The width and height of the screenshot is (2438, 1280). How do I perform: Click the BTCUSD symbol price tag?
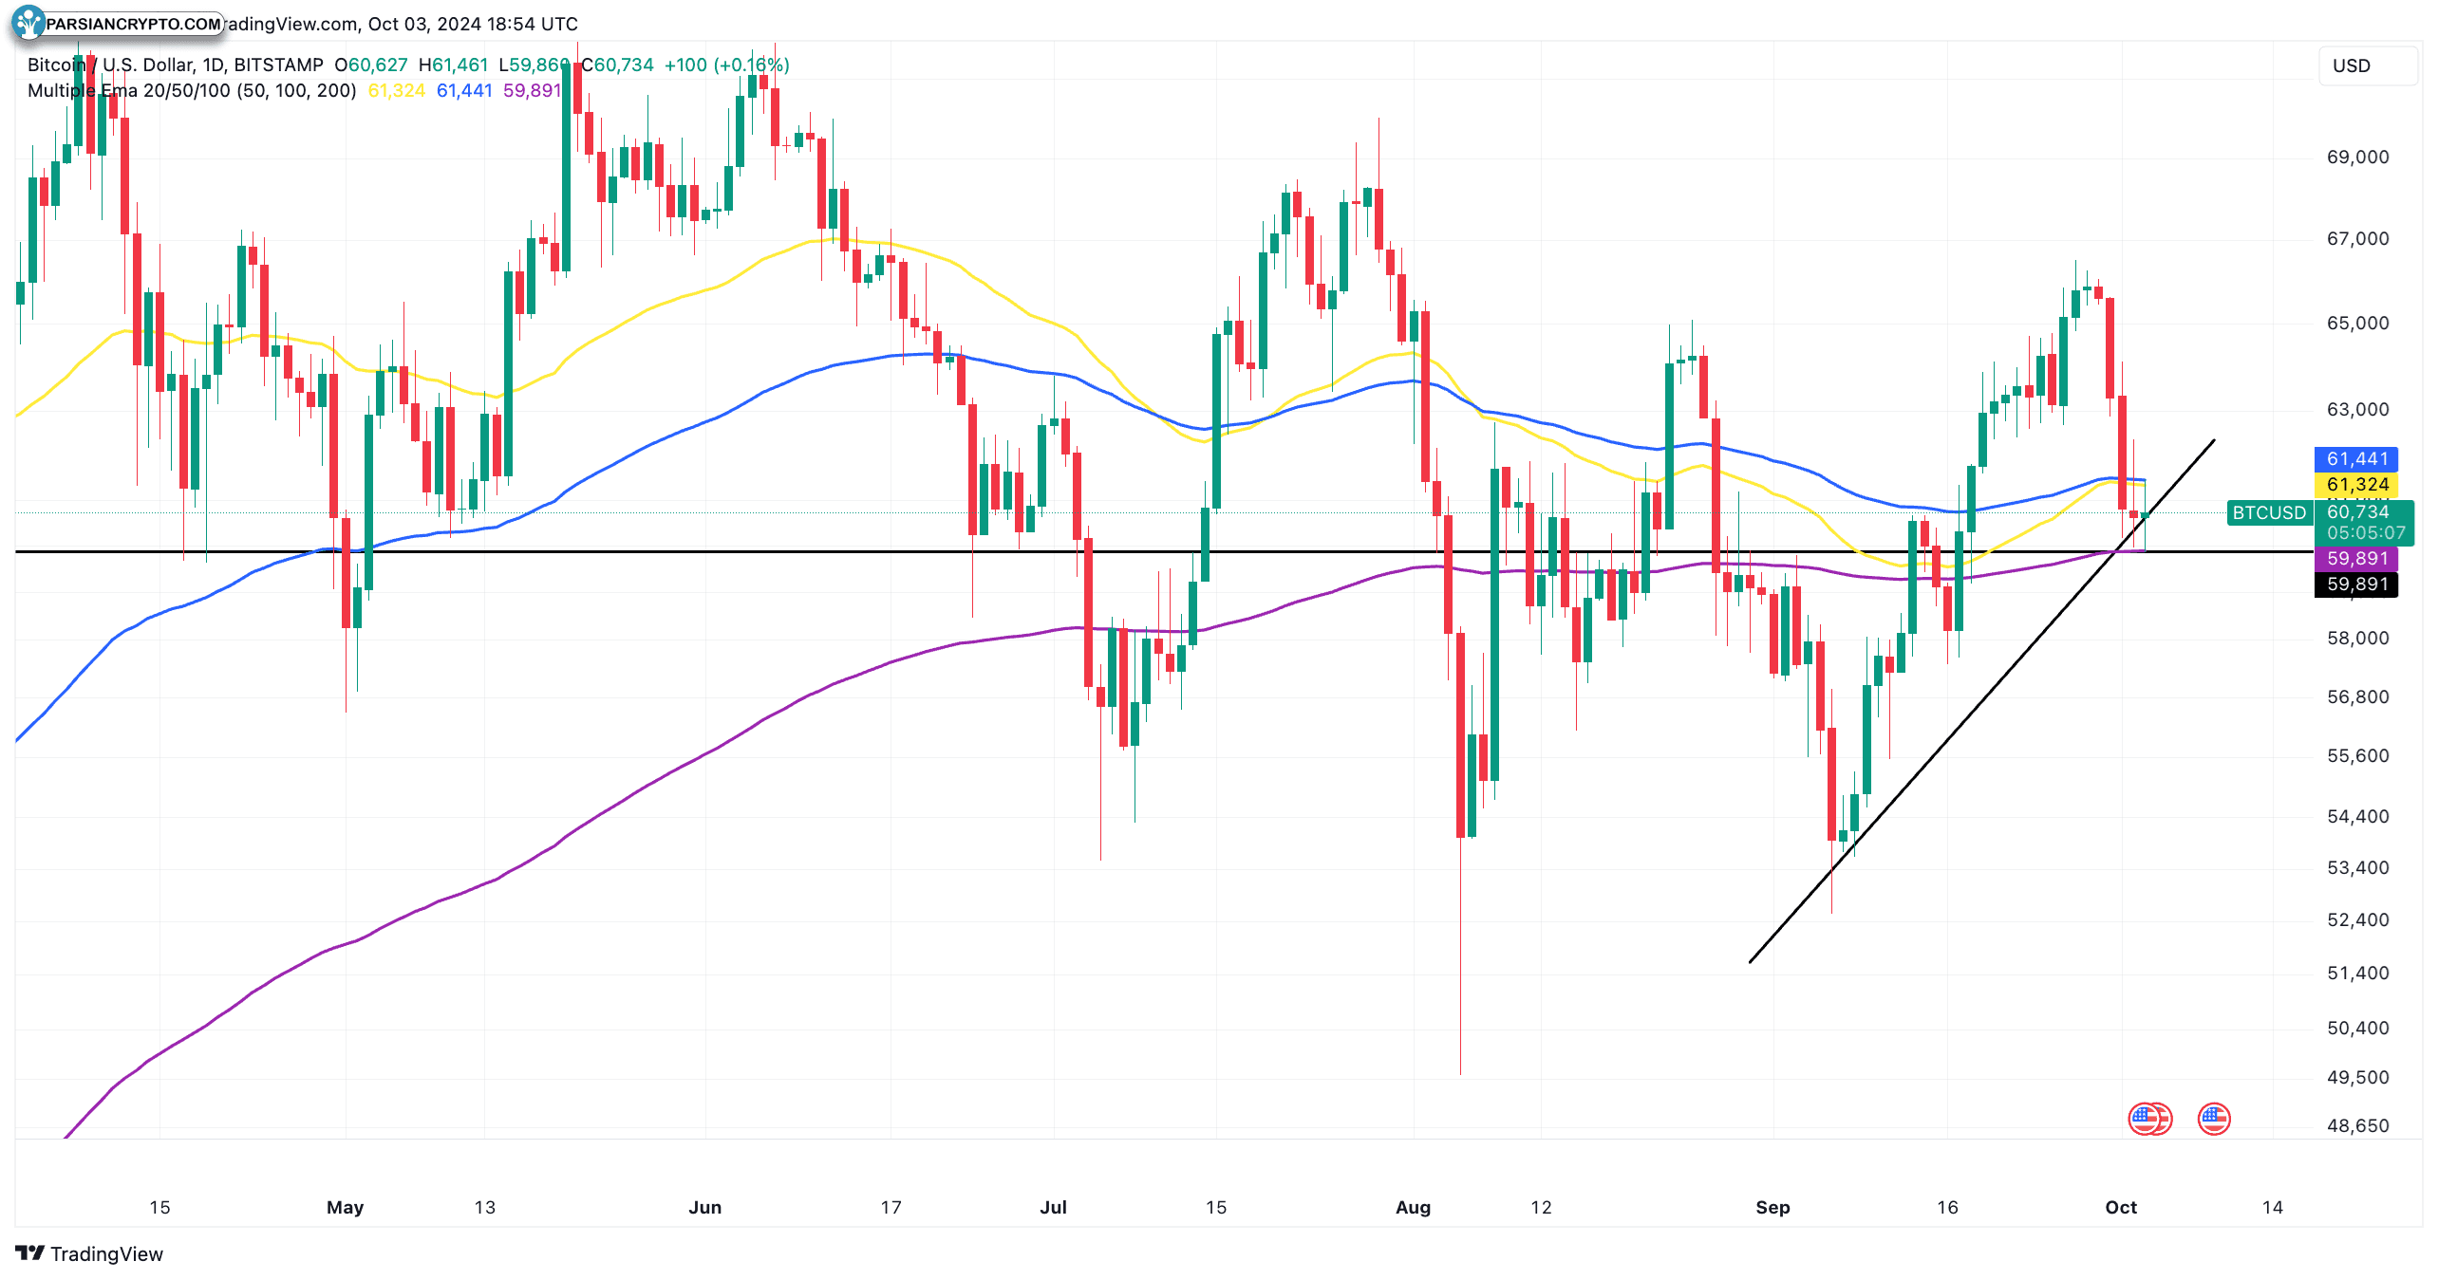point(2268,512)
